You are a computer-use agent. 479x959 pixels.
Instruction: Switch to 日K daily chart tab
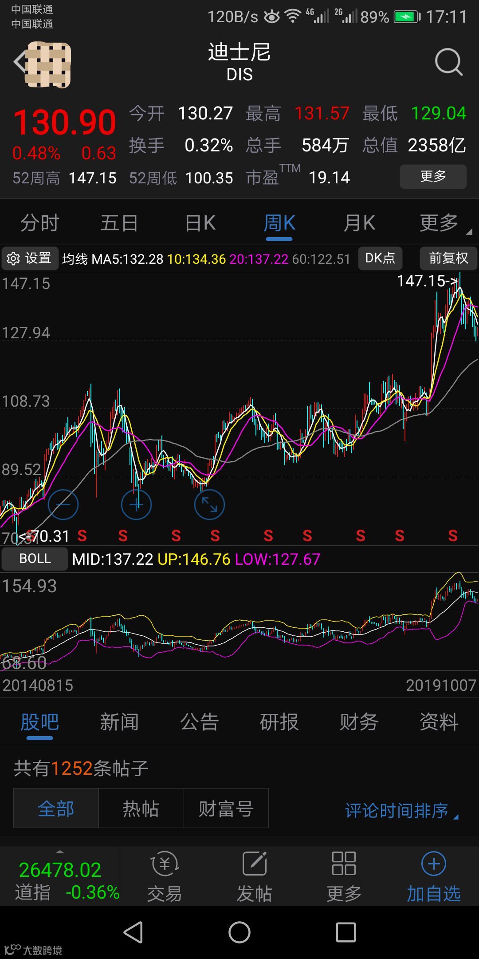[200, 223]
